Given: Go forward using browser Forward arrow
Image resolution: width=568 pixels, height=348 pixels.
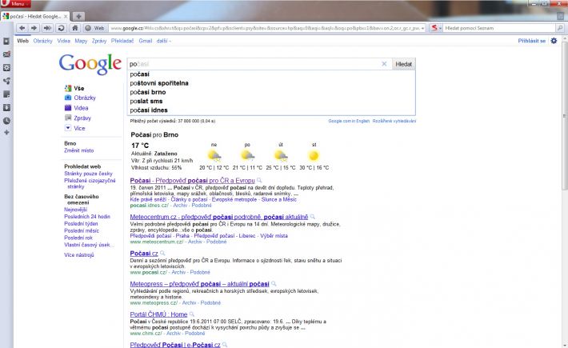Looking at the screenshot, I should 34,28.
